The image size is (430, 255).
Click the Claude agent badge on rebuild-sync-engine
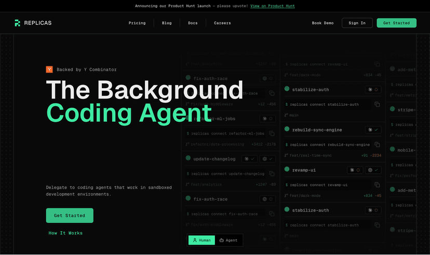tap(373, 130)
